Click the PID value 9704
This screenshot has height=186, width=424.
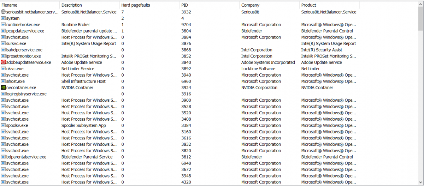(x=186, y=25)
